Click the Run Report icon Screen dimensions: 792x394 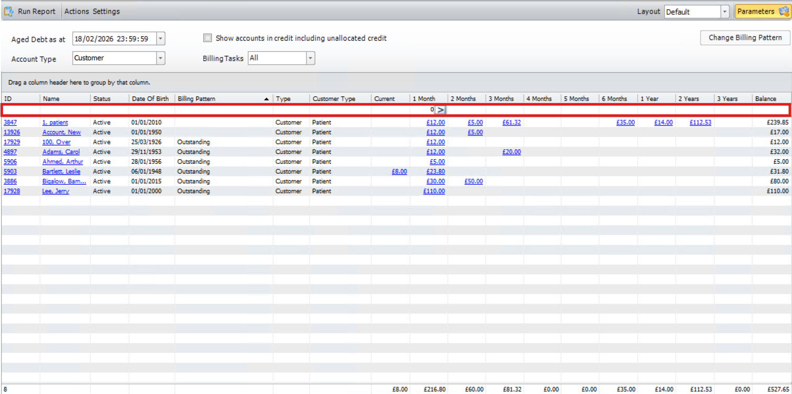point(9,12)
